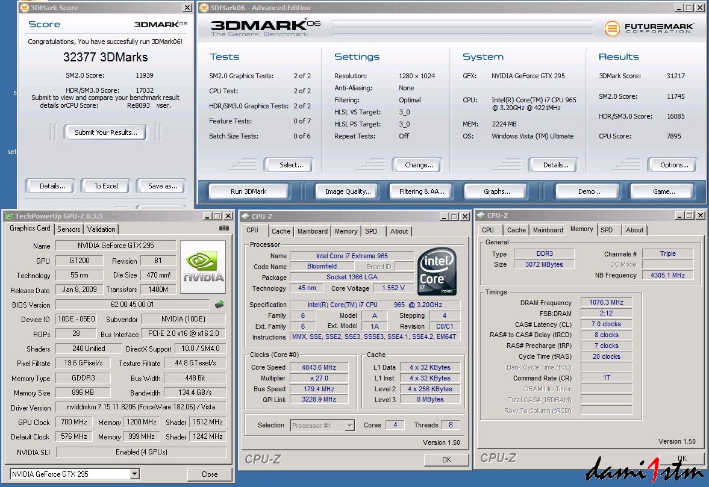This screenshot has height=487, width=709.
Task: Click the Threads 8 value
Action: [x=451, y=424]
